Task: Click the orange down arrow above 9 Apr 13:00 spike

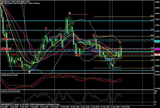Action: click(46, 28)
